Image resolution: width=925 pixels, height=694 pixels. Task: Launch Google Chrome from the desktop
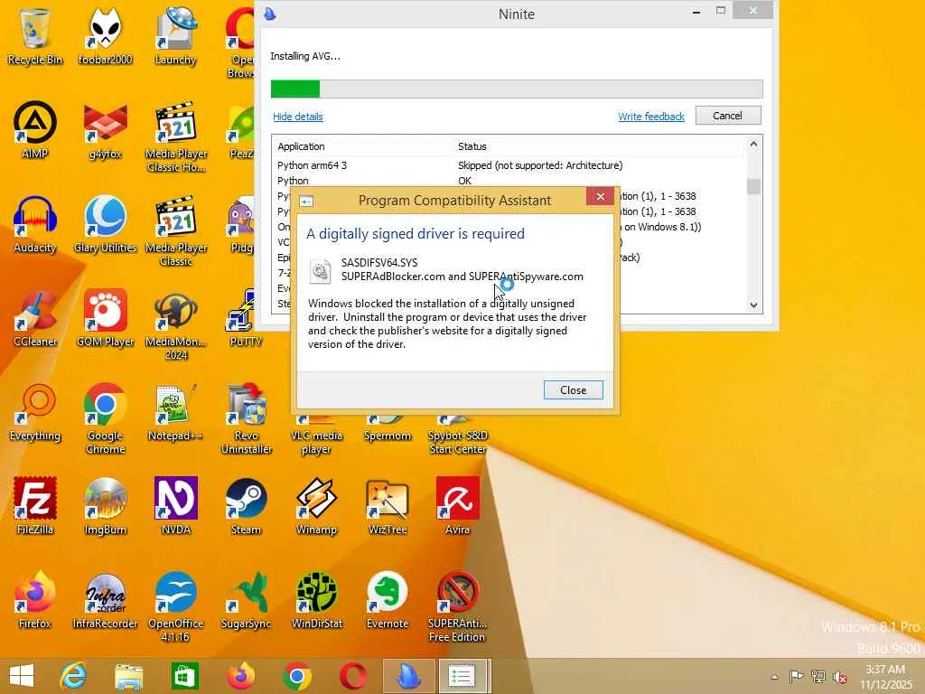pyautogui.click(x=105, y=419)
